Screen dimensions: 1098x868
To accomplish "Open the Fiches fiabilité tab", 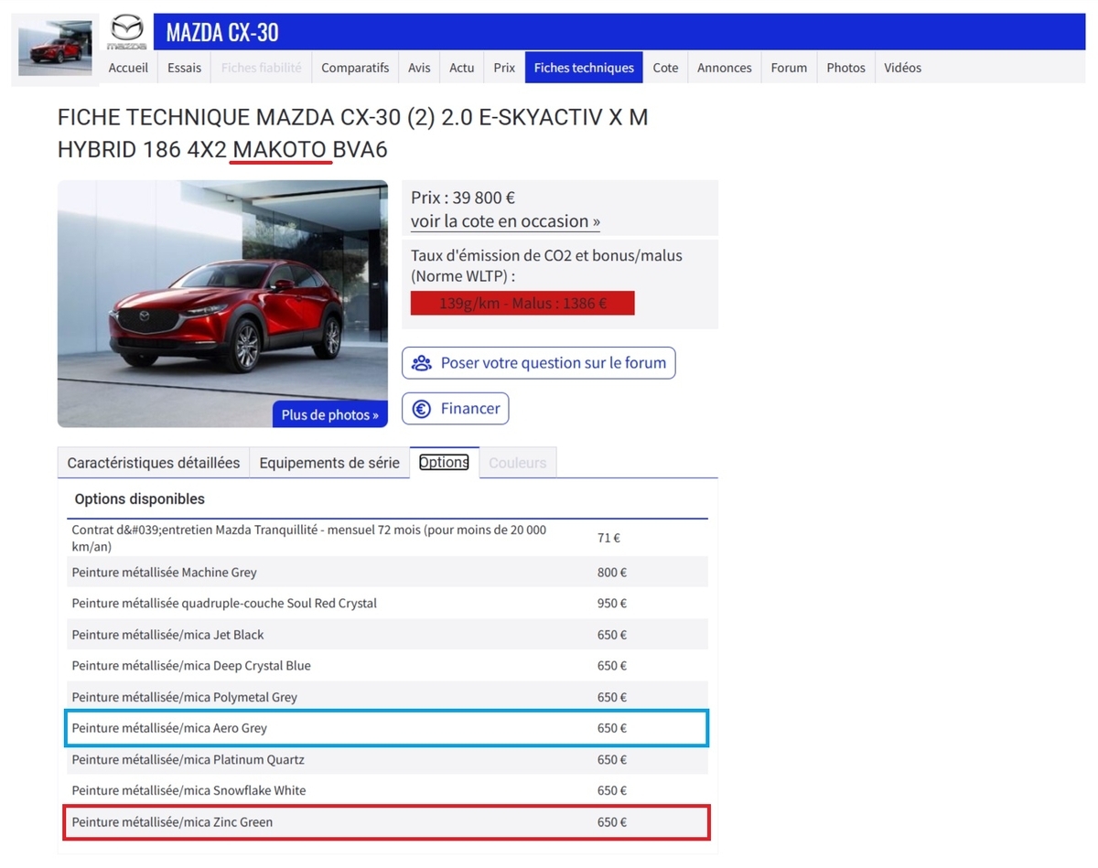I will tap(261, 68).
